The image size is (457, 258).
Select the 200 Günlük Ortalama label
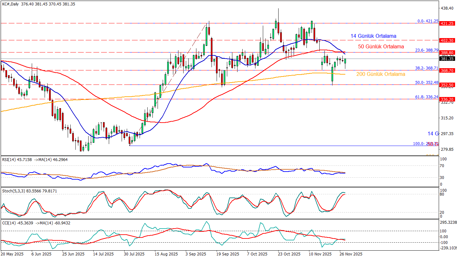pyautogui.click(x=381, y=74)
